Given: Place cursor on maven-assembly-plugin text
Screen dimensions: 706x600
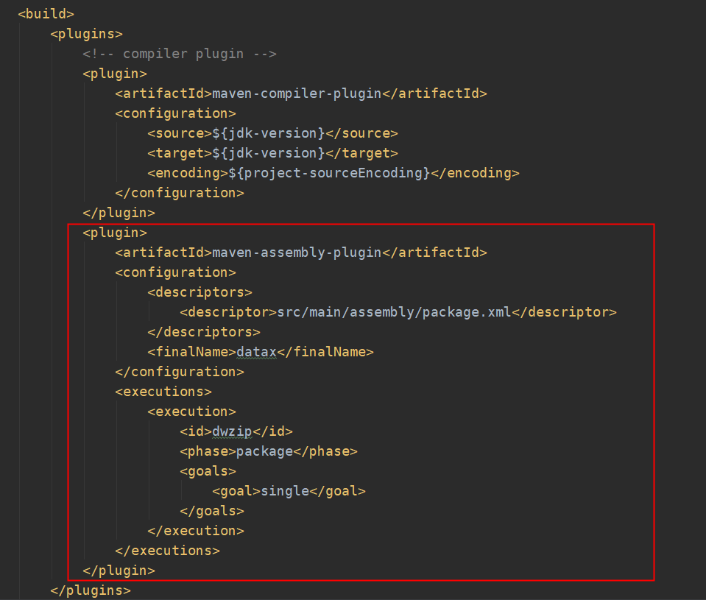Looking at the screenshot, I should point(296,253).
